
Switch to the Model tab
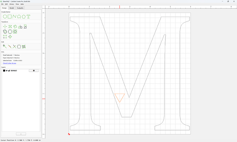point(12,8)
